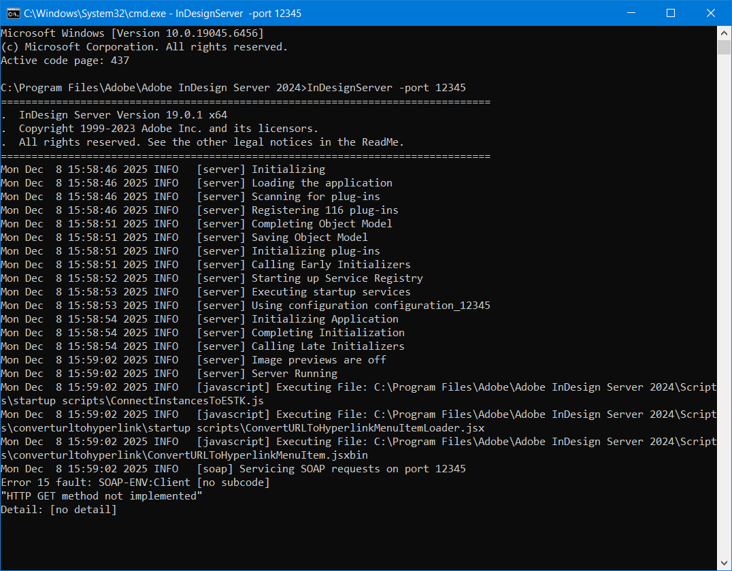Click the "Detail: [no detail]" text
This screenshot has width=732, height=571.
pyautogui.click(x=59, y=510)
